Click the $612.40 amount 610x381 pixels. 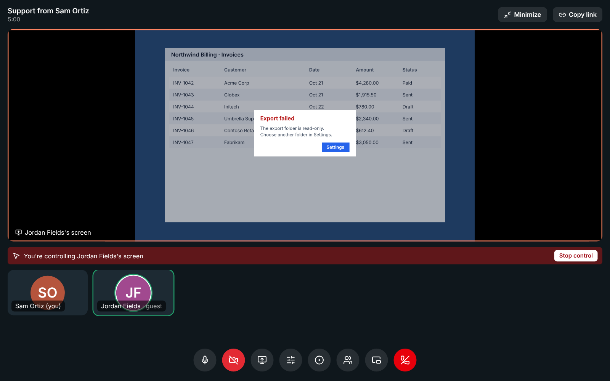pyautogui.click(x=364, y=130)
